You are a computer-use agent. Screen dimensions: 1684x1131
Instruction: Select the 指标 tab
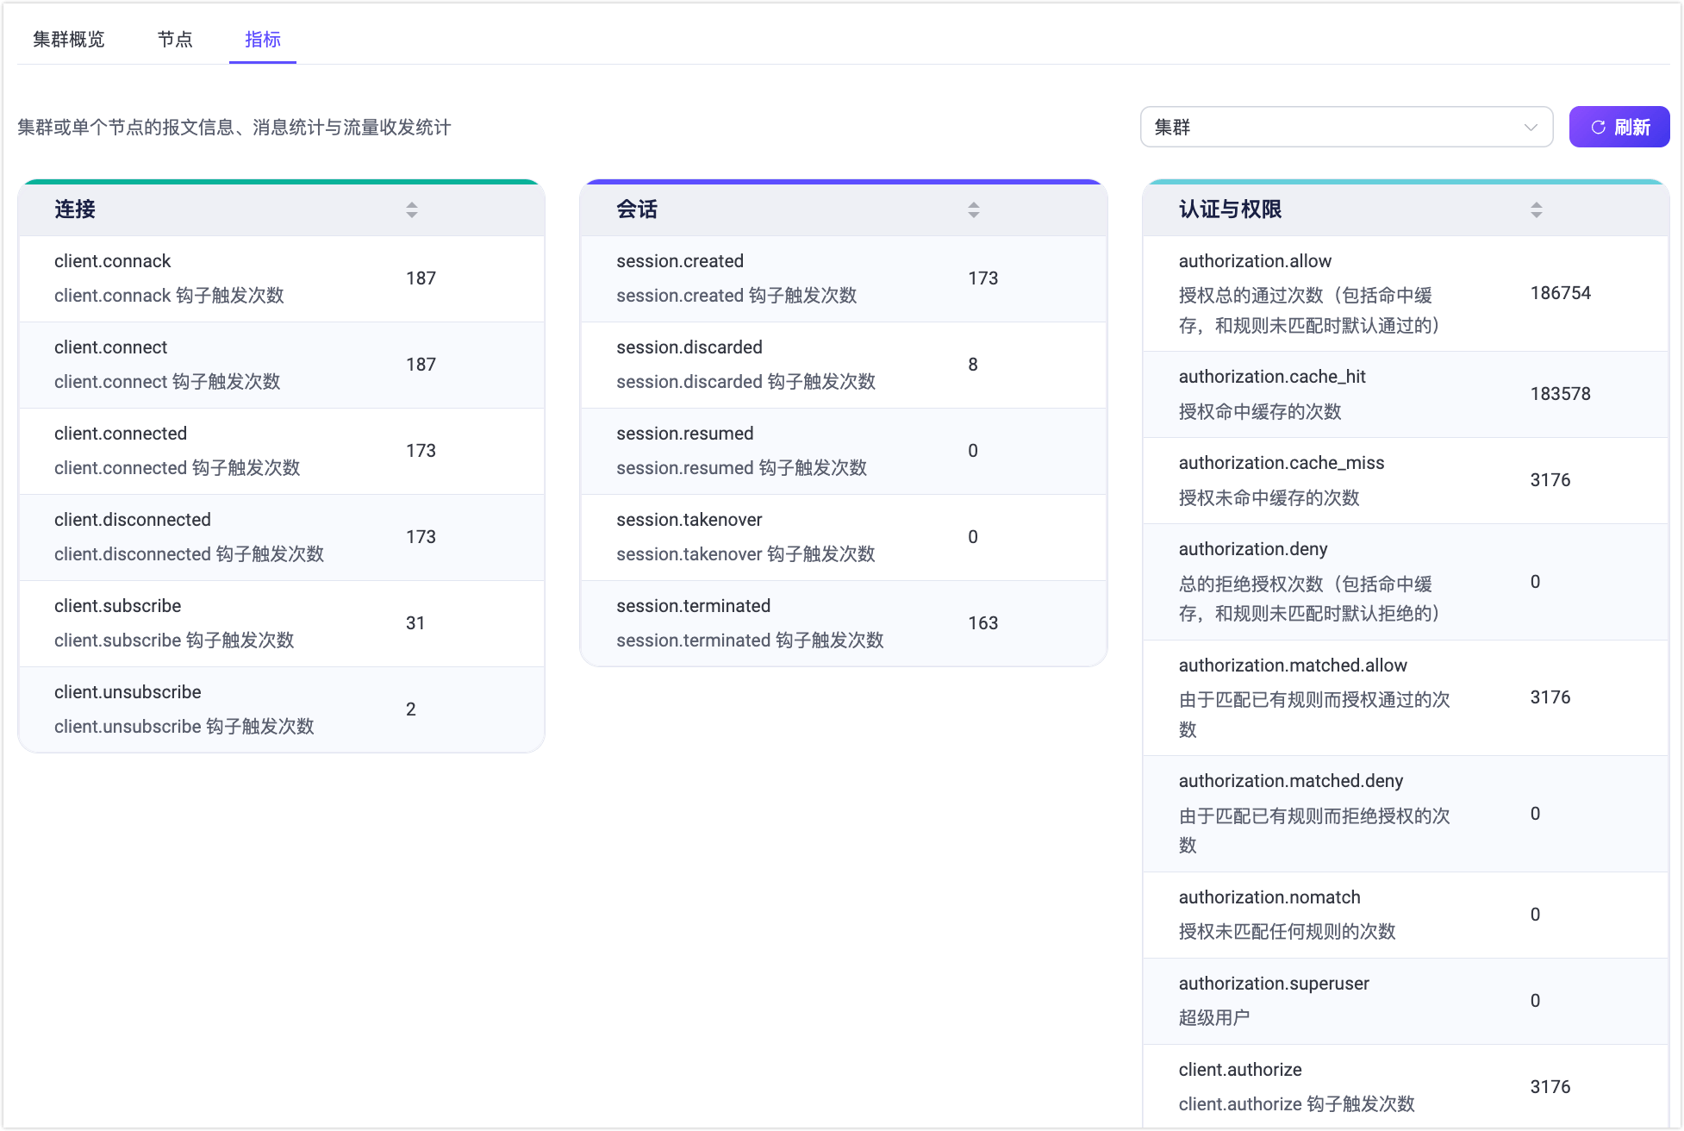(263, 40)
